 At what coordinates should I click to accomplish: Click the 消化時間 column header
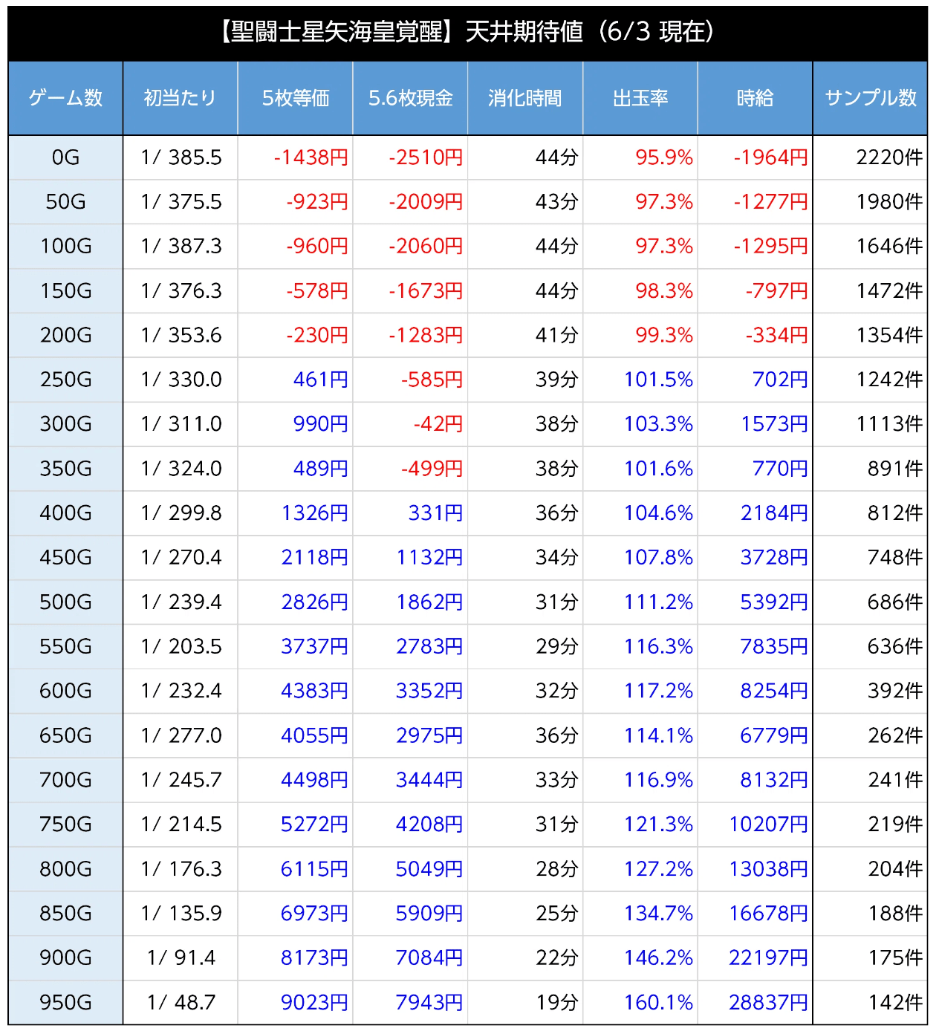click(525, 98)
